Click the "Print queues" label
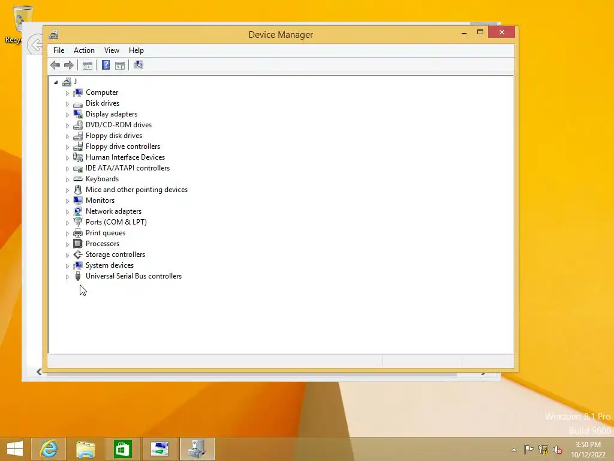The height and width of the screenshot is (461, 614). 106,233
